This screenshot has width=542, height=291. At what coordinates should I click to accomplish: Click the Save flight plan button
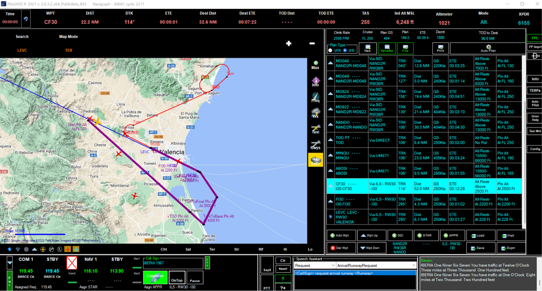click(481, 248)
